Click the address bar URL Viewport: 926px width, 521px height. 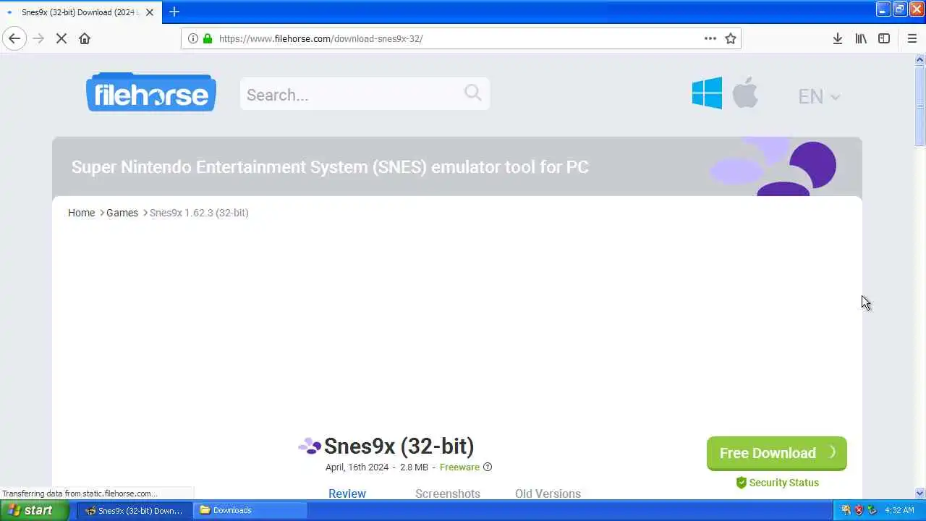[x=320, y=38]
